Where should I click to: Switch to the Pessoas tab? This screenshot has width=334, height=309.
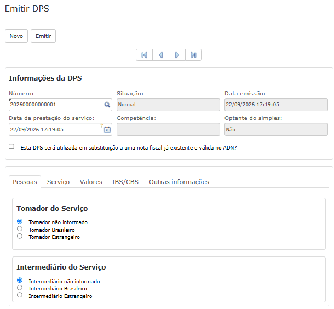(x=25, y=182)
